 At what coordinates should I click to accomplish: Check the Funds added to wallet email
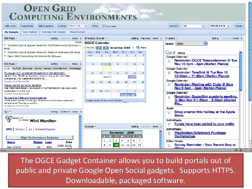point(169,124)
